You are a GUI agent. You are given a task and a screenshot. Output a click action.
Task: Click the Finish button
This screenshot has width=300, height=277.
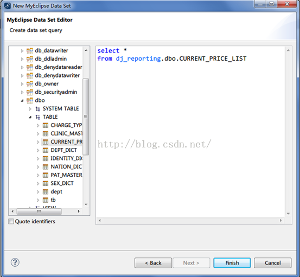click(232, 263)
